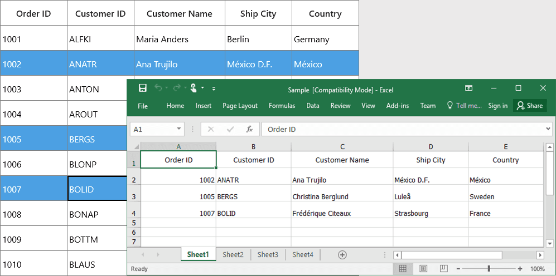Click horizontal scrollbar right arrow
Viewport: 556px width, 276px height.
click(540, 255)
